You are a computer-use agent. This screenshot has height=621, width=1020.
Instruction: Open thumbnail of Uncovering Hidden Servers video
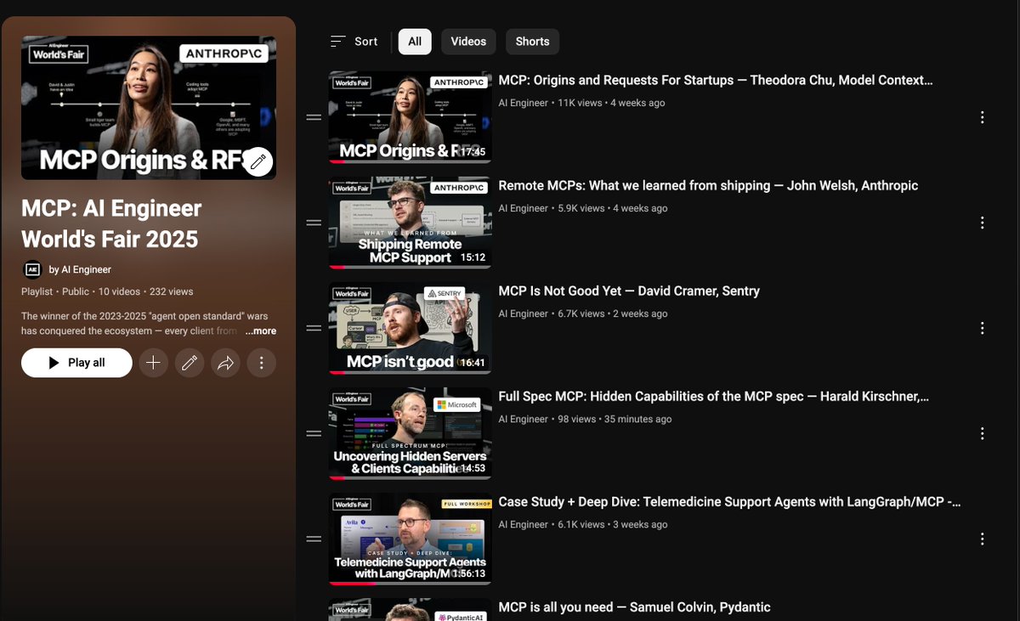(x=410, y=433)
